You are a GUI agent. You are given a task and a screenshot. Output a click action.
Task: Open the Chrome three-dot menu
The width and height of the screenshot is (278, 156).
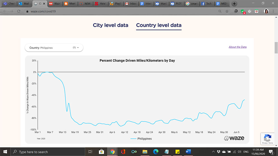[273, 11]
